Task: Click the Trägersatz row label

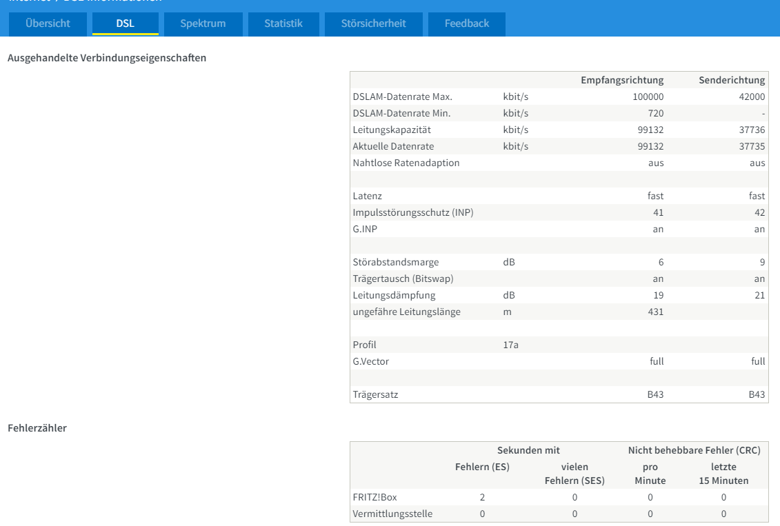Action: click(376, 395)
